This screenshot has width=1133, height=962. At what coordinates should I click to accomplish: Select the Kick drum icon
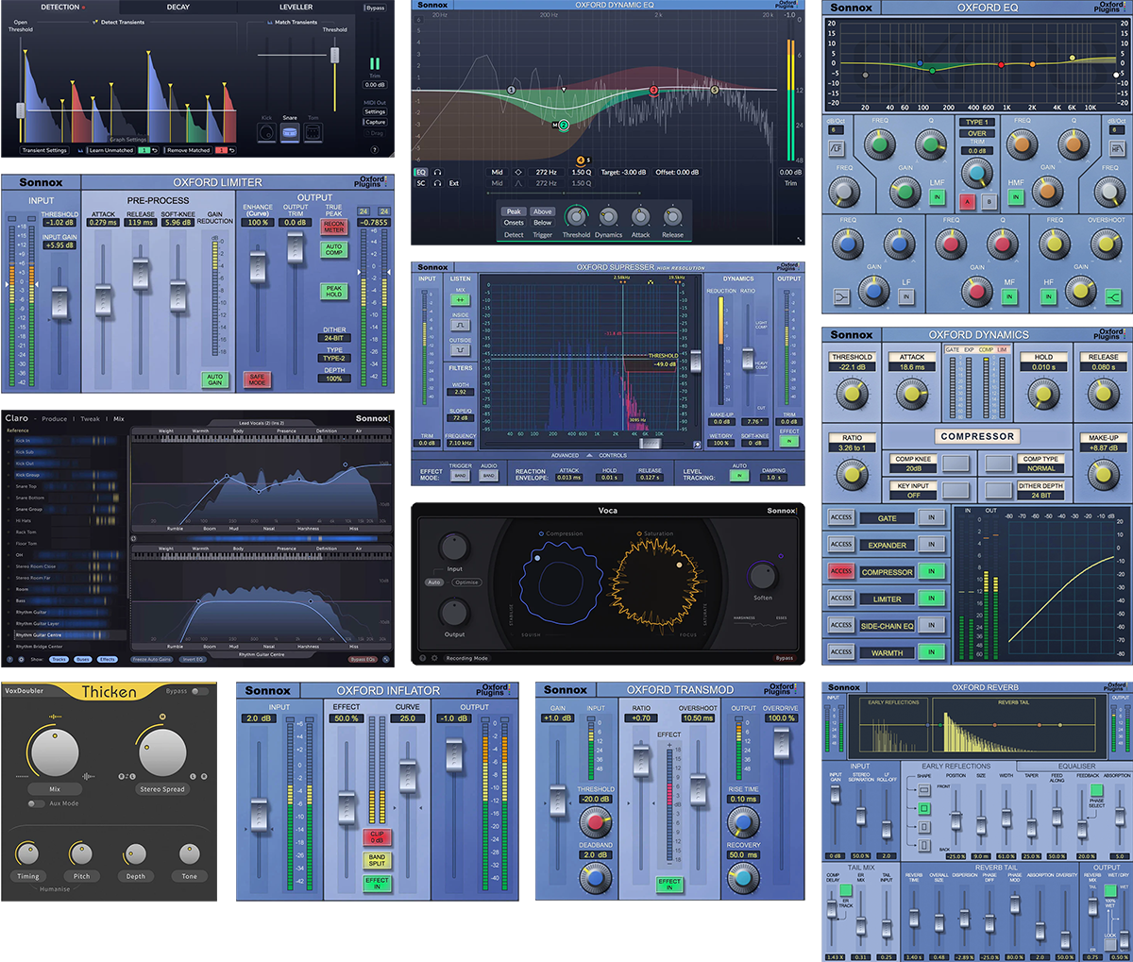click(266, 132)
